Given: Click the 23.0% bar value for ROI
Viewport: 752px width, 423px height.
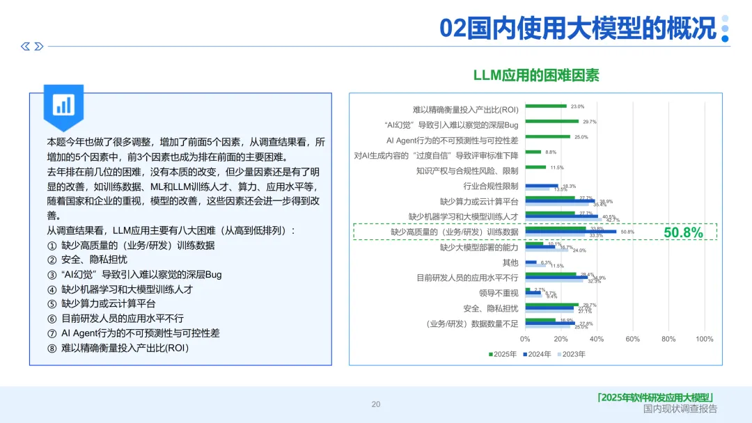Looking at the screenshot, I should point(577,106).
